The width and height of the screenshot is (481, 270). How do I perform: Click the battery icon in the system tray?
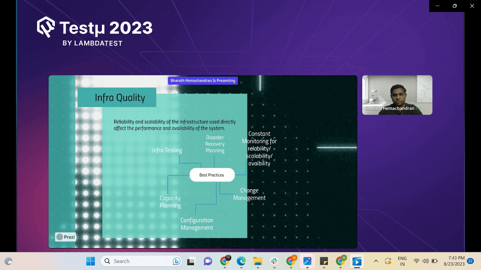pos(434,261)
